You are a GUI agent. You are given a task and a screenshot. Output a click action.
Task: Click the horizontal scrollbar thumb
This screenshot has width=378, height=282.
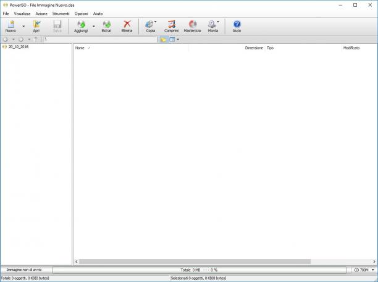pos(195,262)
